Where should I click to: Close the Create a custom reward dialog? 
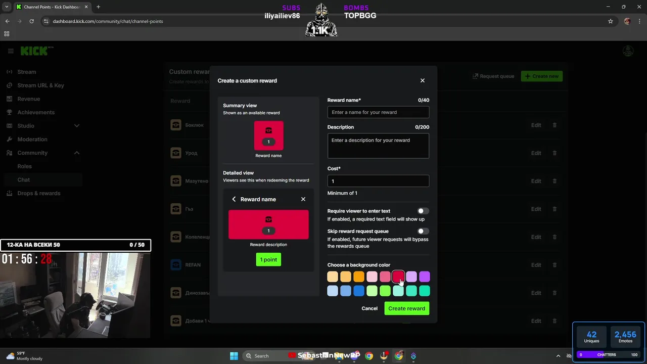423,80
